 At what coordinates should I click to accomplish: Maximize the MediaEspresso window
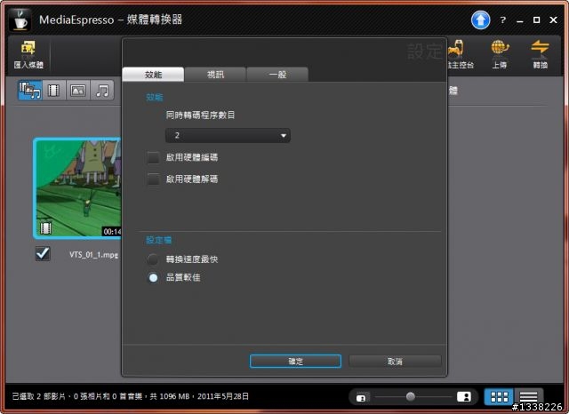pos(536,20)
